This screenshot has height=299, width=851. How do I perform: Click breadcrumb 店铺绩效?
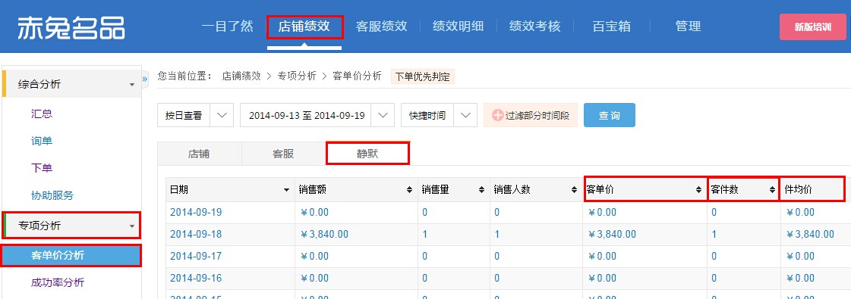coord(241,76)
